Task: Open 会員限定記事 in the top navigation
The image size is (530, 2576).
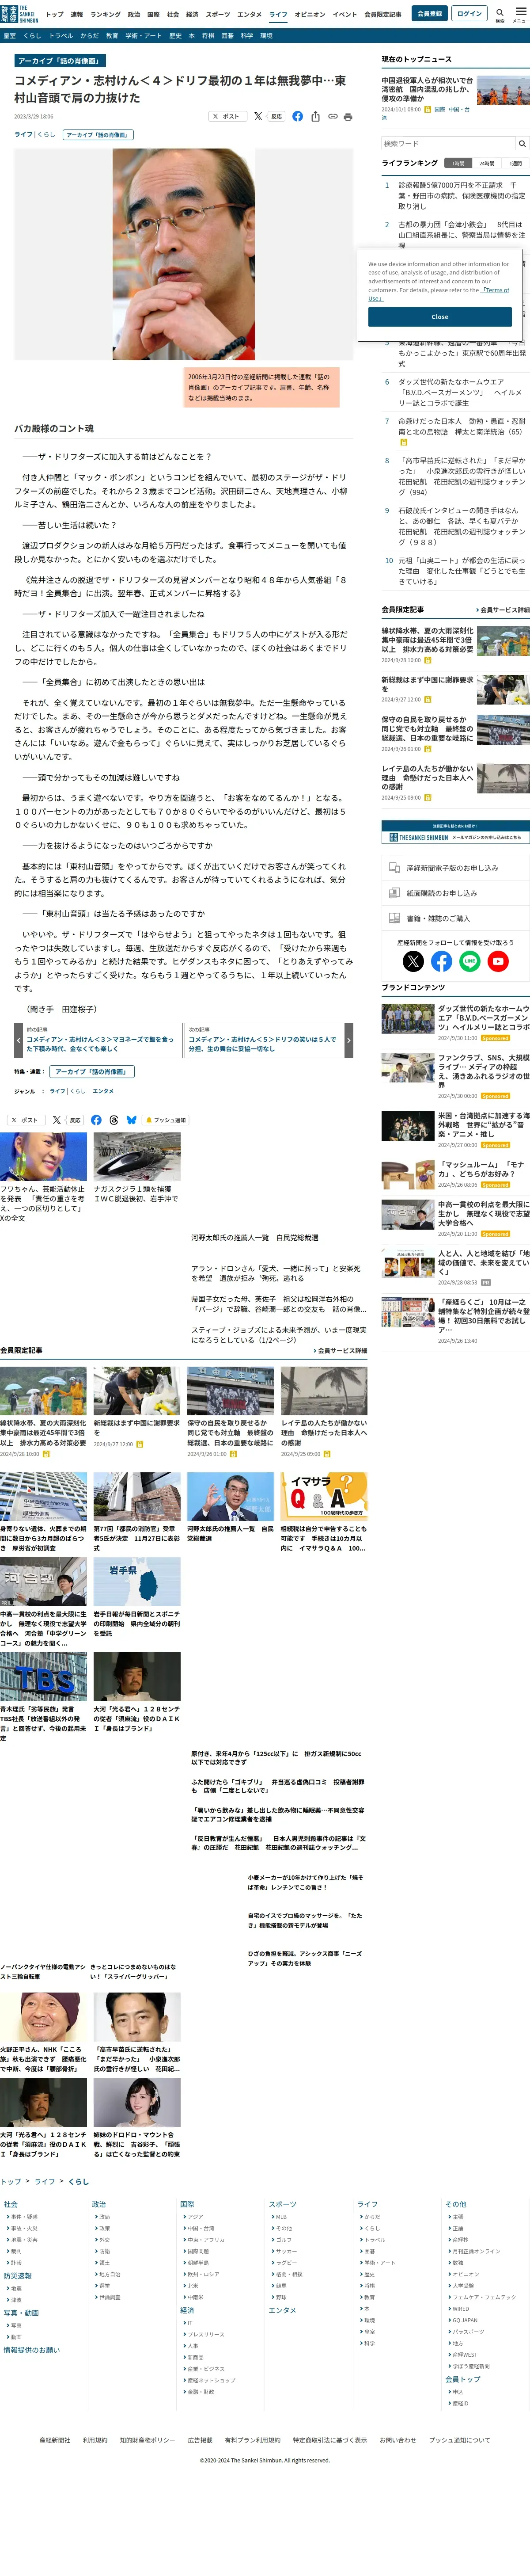Action: click(x=383, y=15)
